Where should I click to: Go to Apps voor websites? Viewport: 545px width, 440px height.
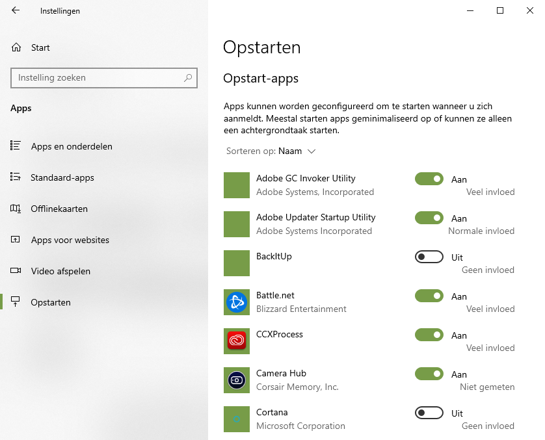coord(70,240)
